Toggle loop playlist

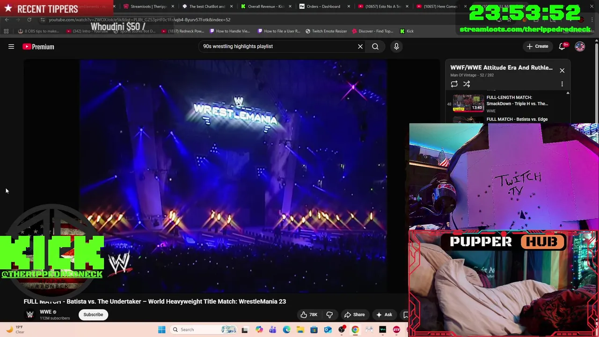(x=454, y=84)
